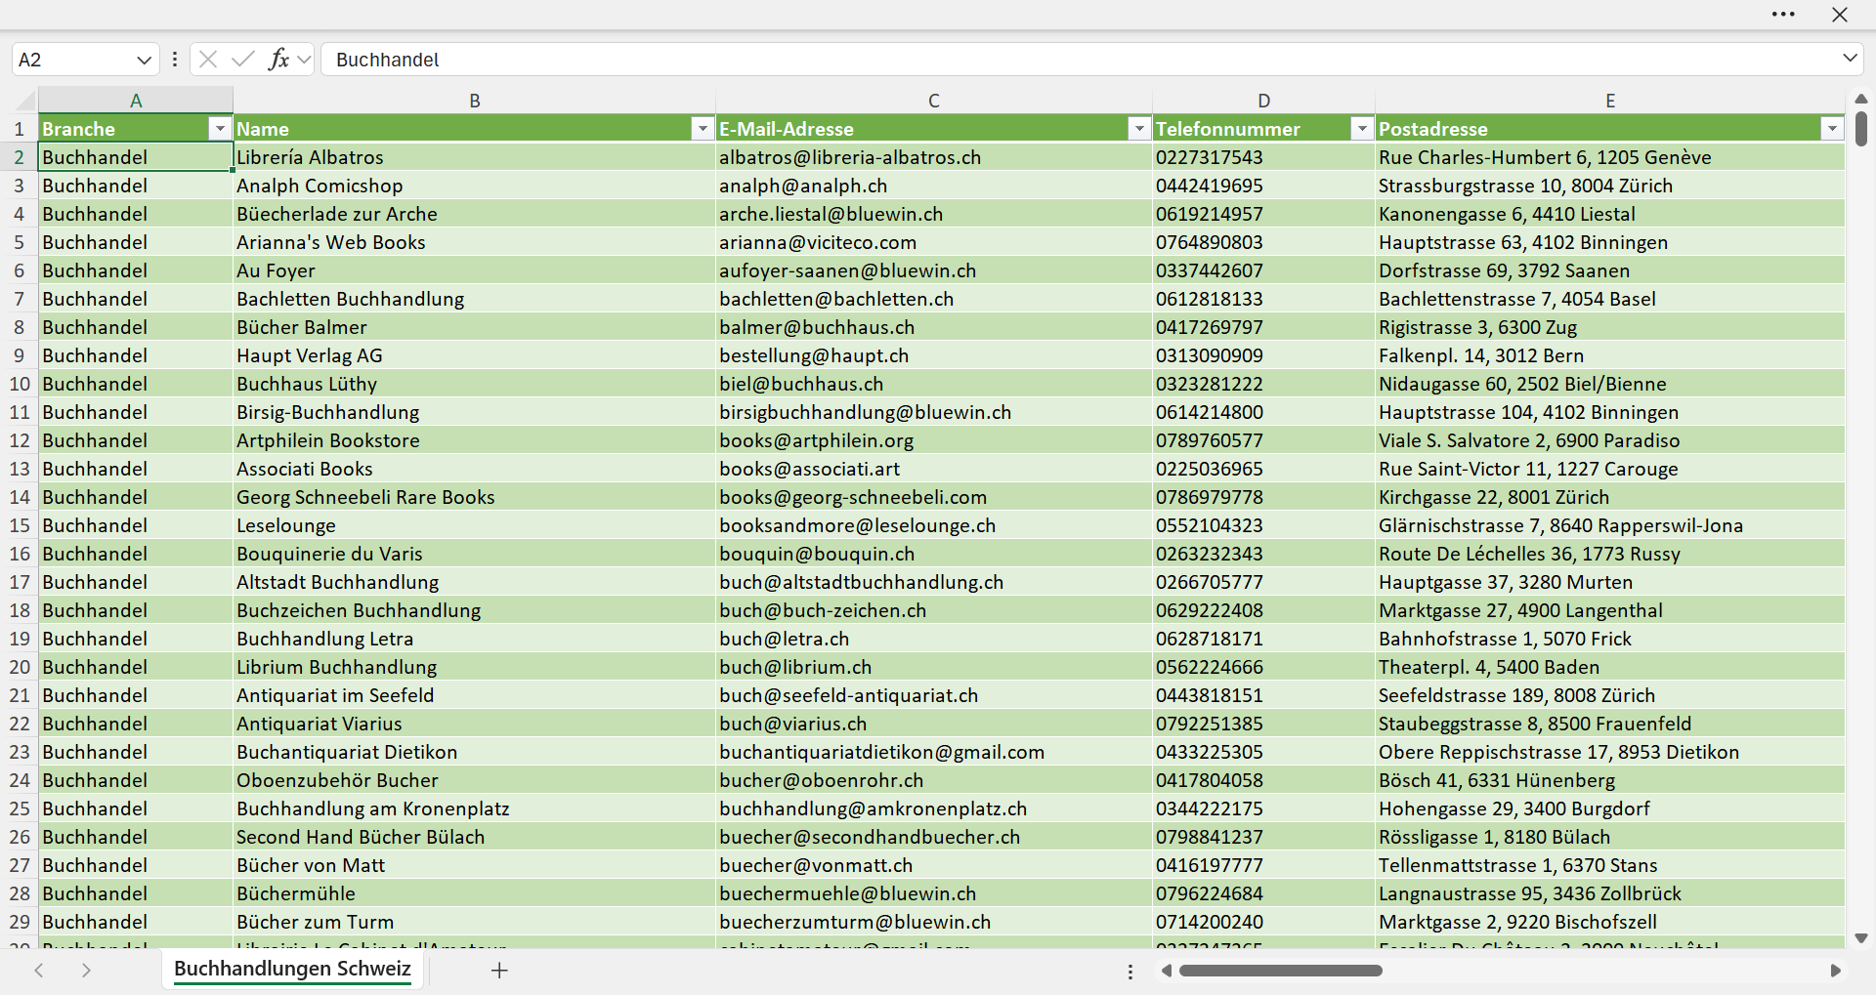Click the horizontal scrollbar thumb
Viewport: 1876px width, 995px height.
click(x=1280, y=971)
